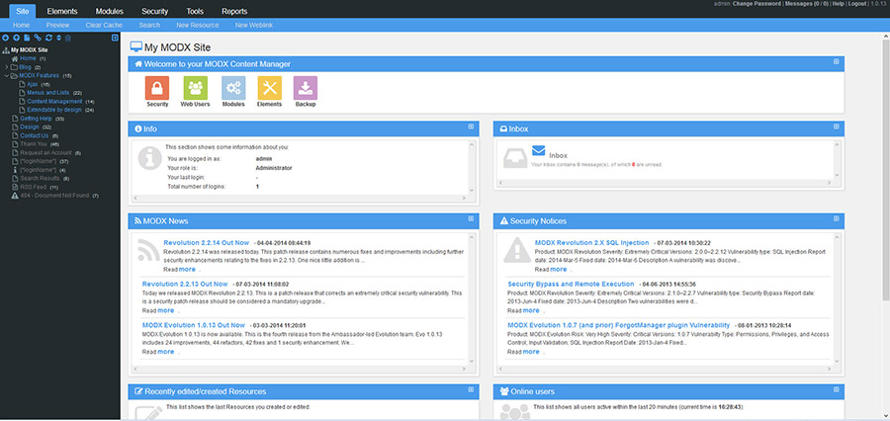Image resolution: width=890 pixels, height=421 pixels.
Task: Click Clear Cache in submenu bar
Action: pos(104,25)
